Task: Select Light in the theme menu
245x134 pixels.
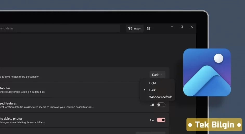Action: click(x=153, y=83)
